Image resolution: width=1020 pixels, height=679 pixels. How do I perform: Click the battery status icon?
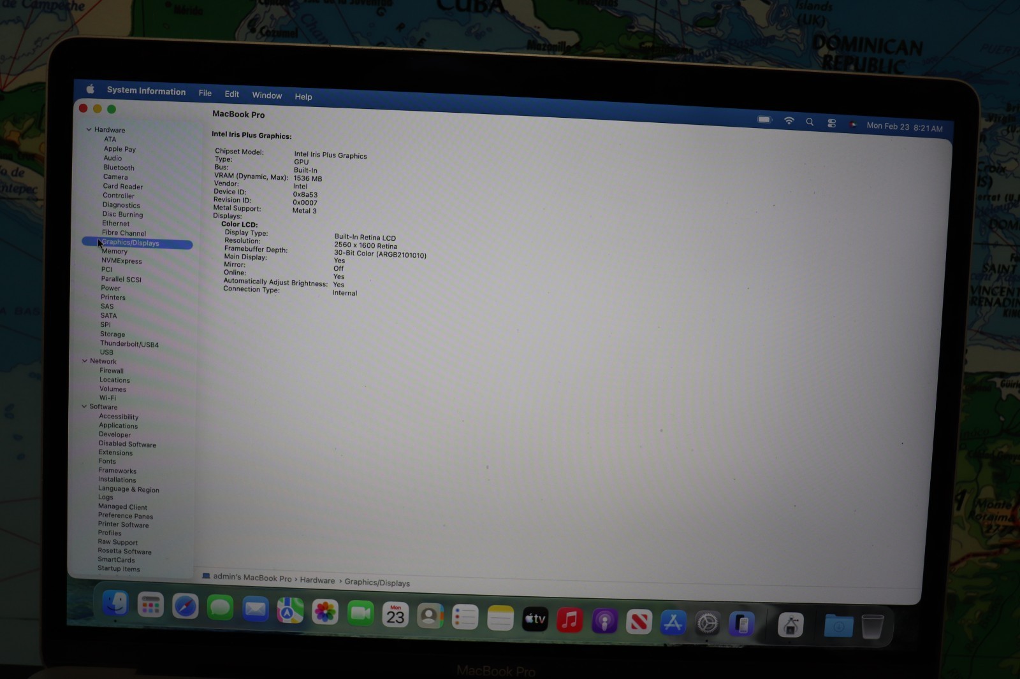tap(764, 119)
